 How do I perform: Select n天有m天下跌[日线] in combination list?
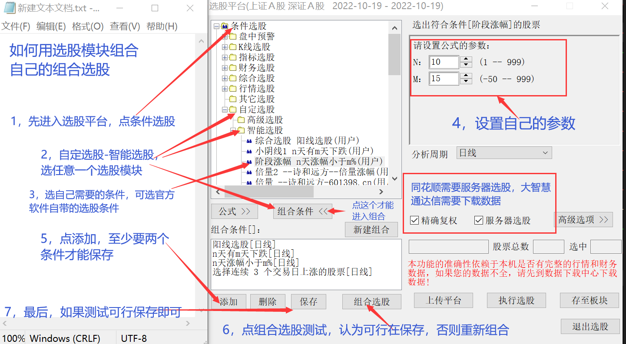click(x=253, y=253)
